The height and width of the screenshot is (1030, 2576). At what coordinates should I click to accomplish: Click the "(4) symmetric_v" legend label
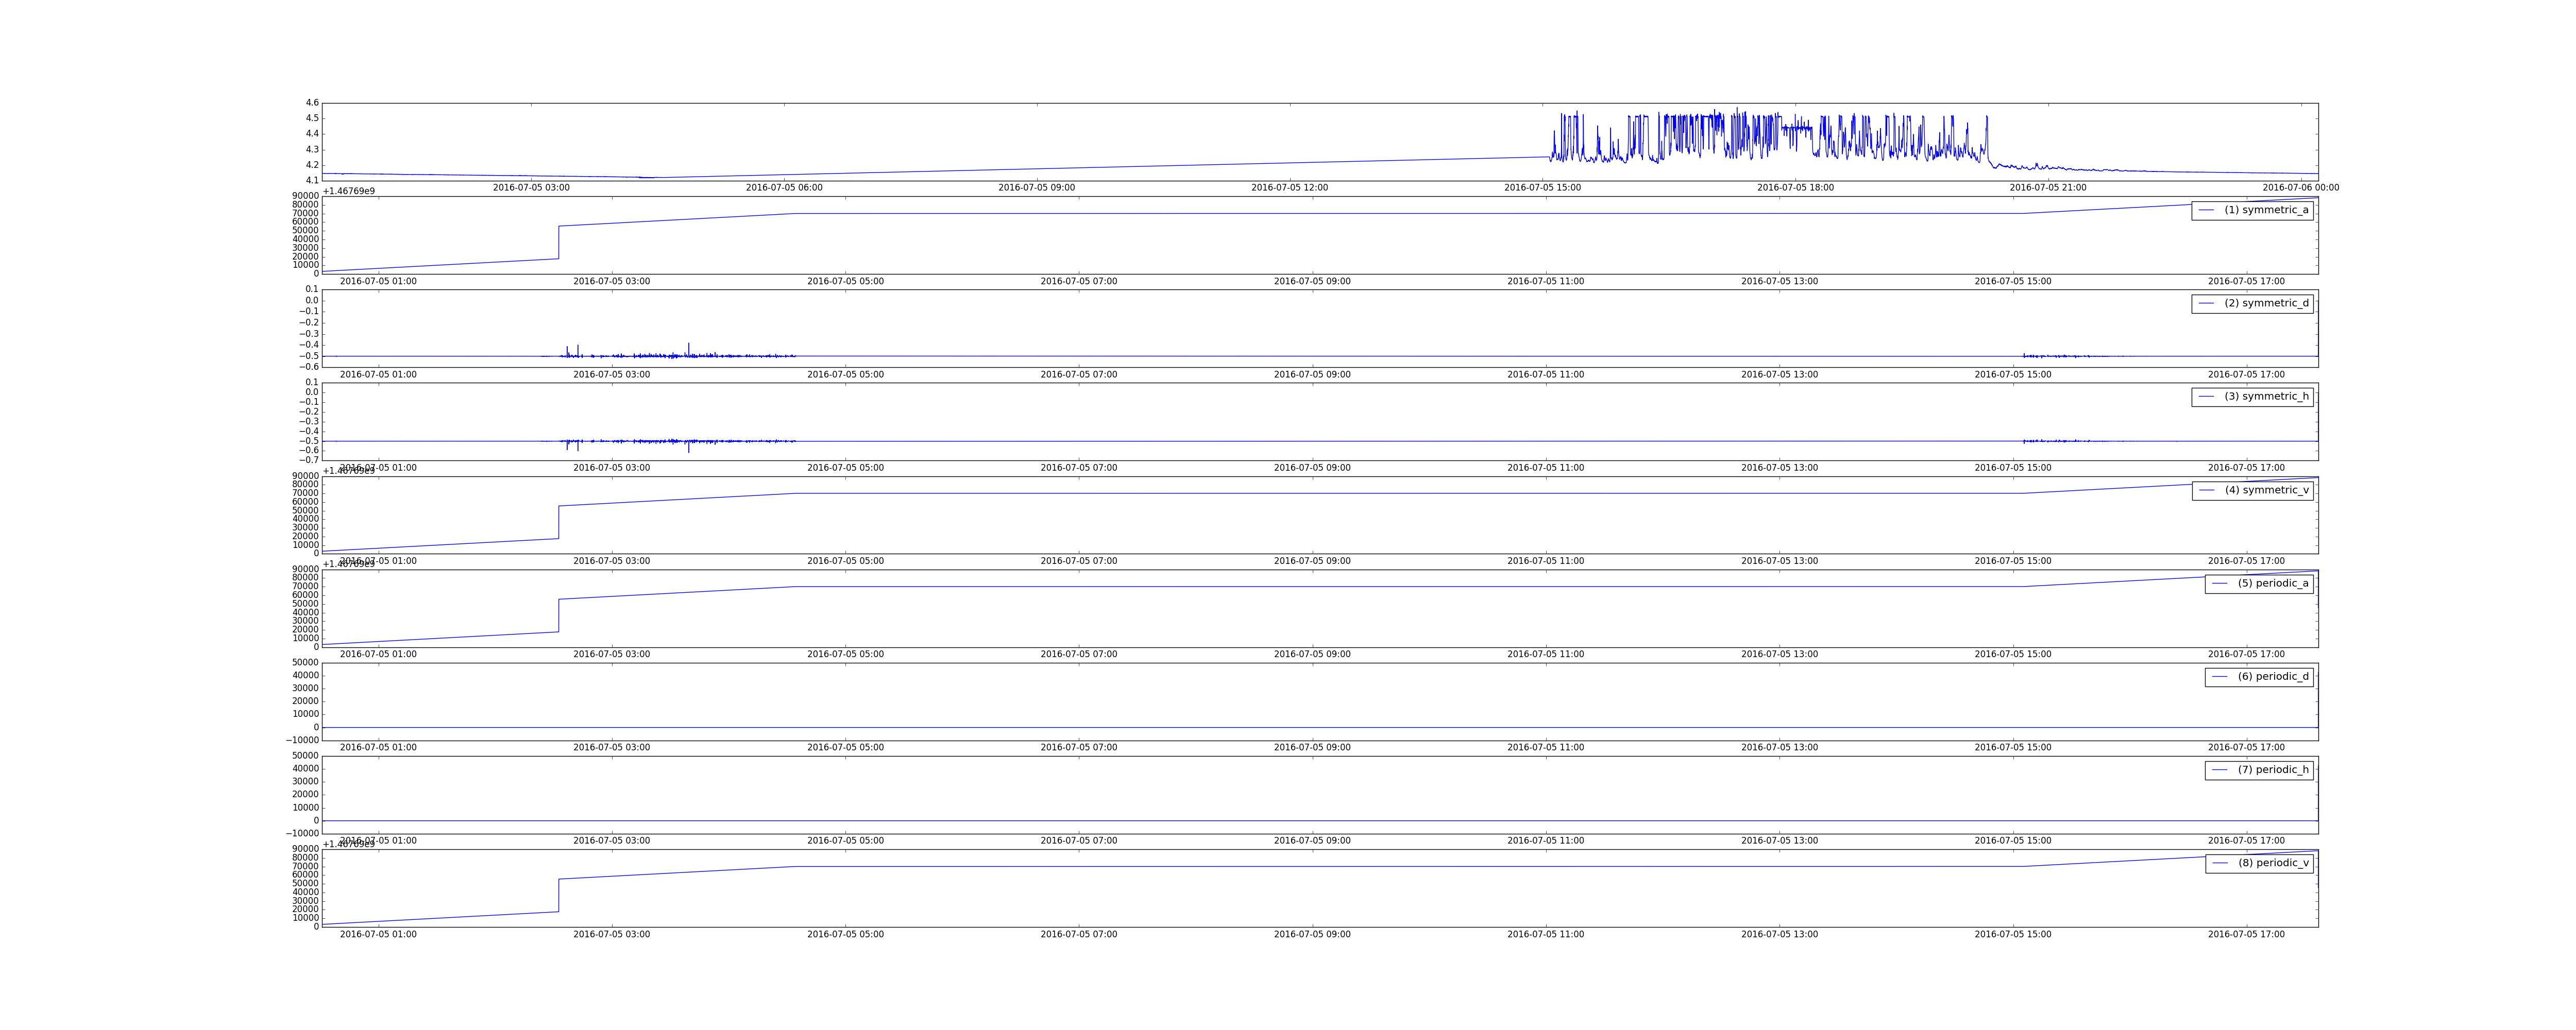coord(2267,490)
